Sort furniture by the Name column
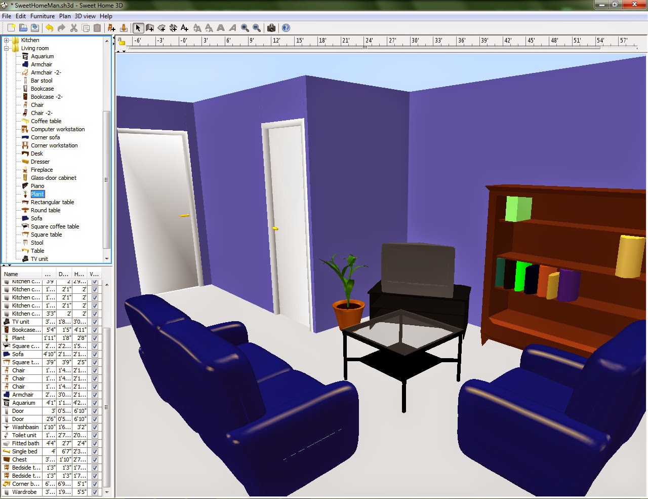This screenshot has width=648, height=499. pyautogui.click(x=10, y=274)
